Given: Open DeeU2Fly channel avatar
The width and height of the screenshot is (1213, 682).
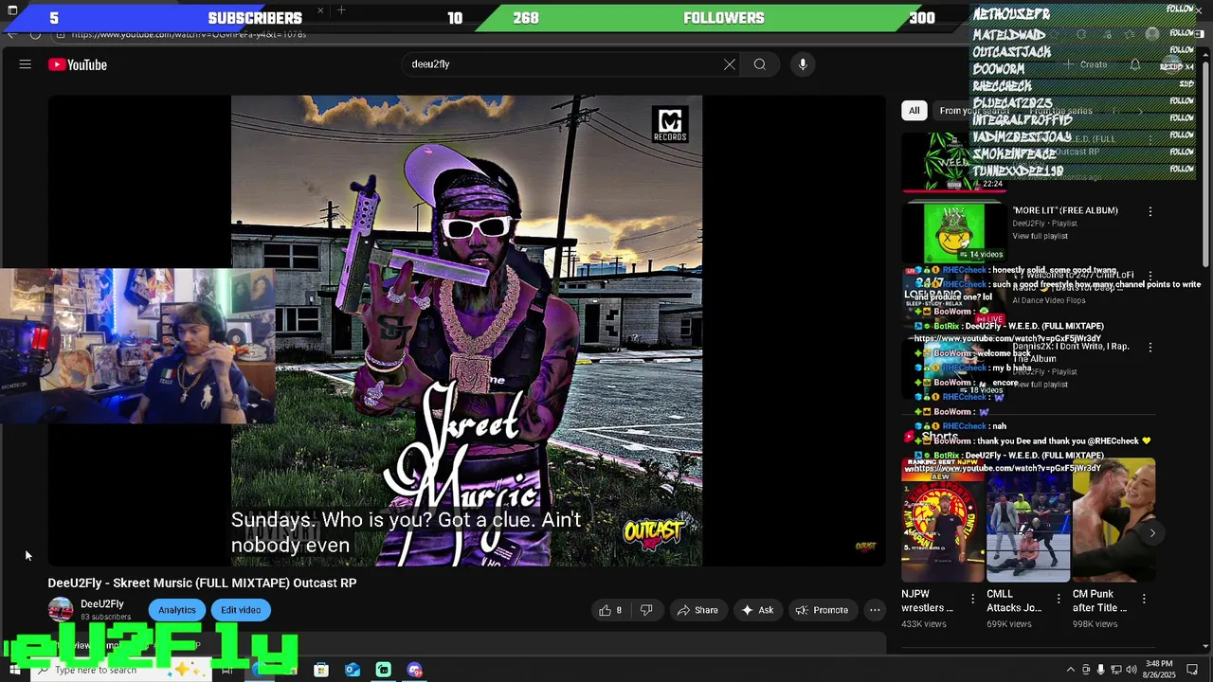Looking at the screenshot, I should click(x=61, y=610).
